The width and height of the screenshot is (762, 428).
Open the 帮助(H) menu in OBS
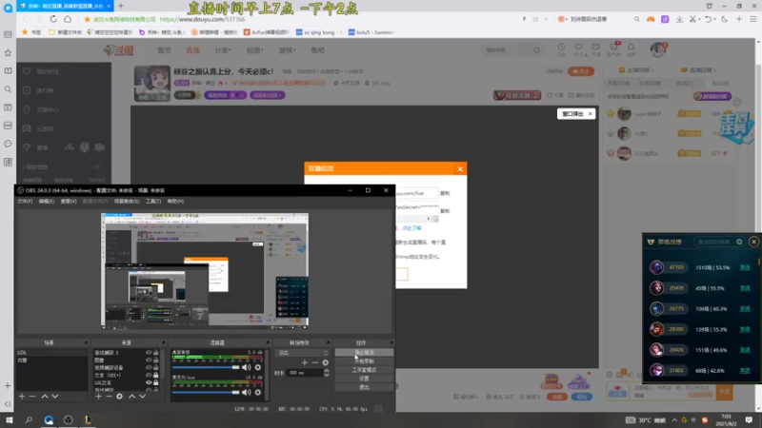[175, 201]
